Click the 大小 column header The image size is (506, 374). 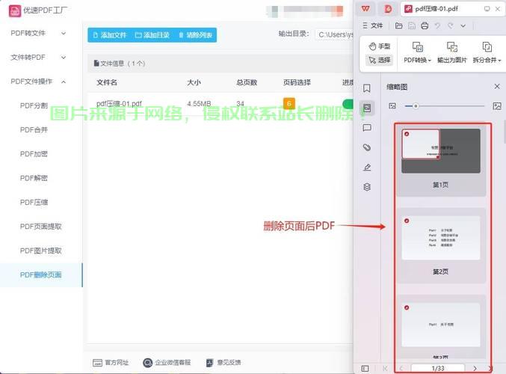pos(194,82)
